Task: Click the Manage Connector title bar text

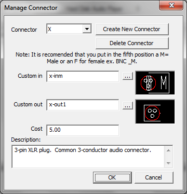Action: click(x=31, y=8)
